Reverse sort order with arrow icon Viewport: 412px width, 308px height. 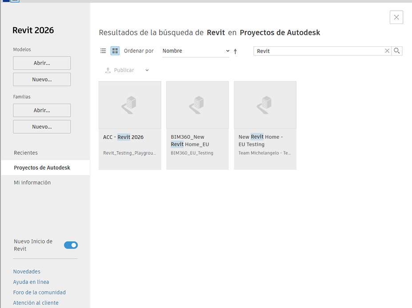click(235, 52)
